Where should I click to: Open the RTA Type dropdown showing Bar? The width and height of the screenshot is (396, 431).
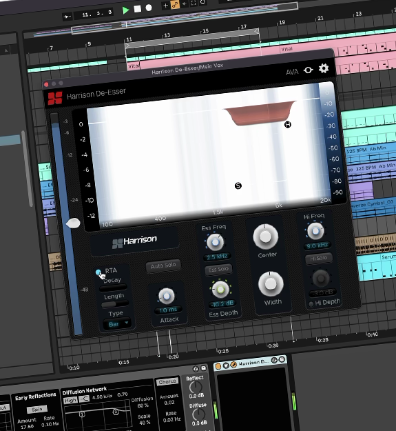[x=118, y=324]
